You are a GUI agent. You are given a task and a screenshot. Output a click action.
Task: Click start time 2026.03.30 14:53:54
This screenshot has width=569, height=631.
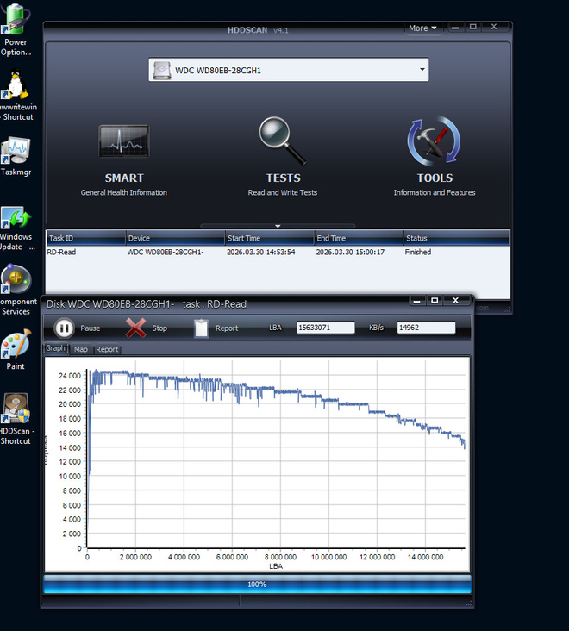(x=260, y=252)
